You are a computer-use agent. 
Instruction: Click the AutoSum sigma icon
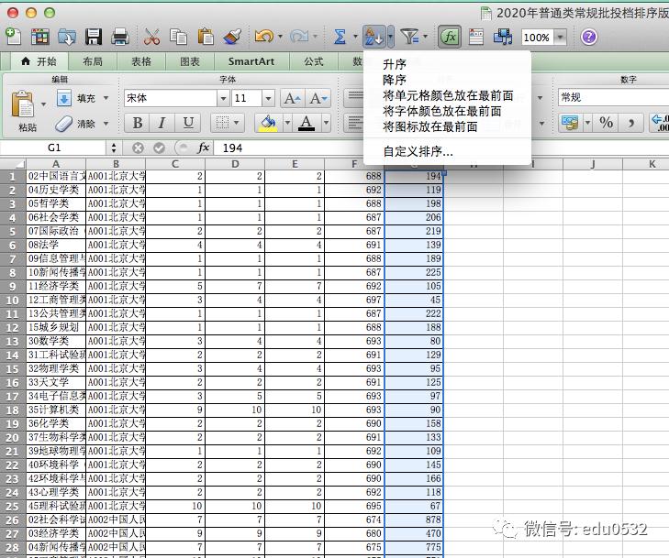tap(340, 37)
